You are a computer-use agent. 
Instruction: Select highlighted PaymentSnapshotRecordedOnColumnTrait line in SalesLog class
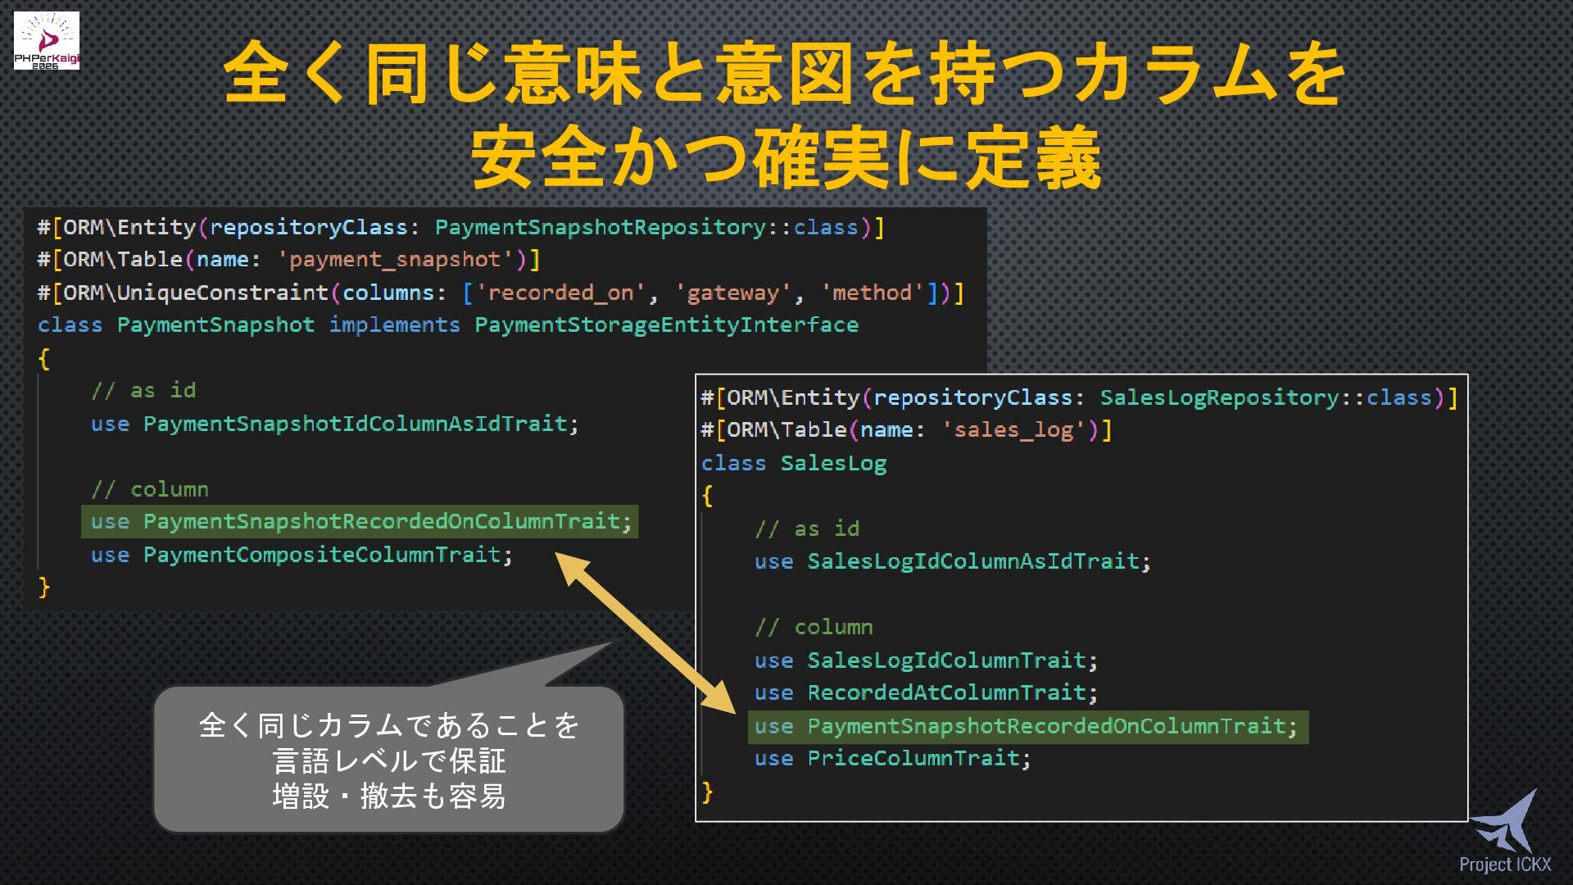[x=1027, y=727]
